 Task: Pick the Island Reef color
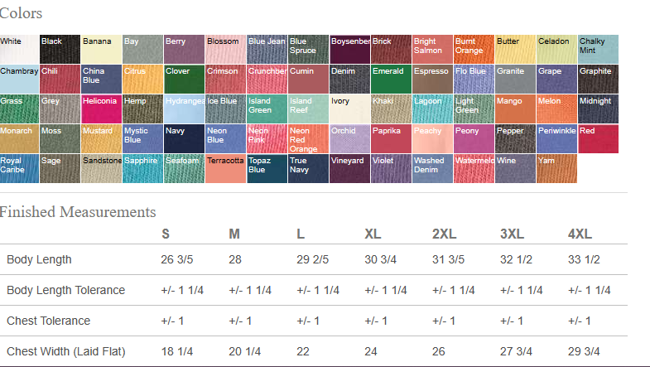click(309, 109)
